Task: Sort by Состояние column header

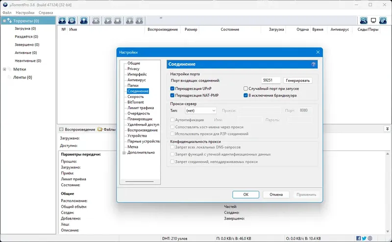Action: tap(230, 29)
